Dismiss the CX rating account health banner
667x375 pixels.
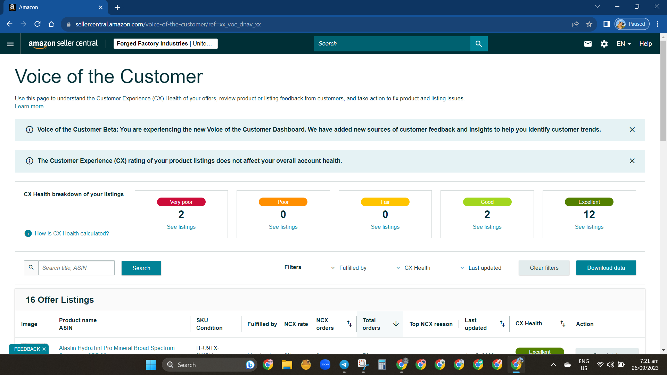click(632, 161)
